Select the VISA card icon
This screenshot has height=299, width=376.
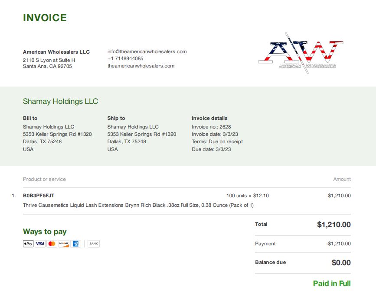40,244
